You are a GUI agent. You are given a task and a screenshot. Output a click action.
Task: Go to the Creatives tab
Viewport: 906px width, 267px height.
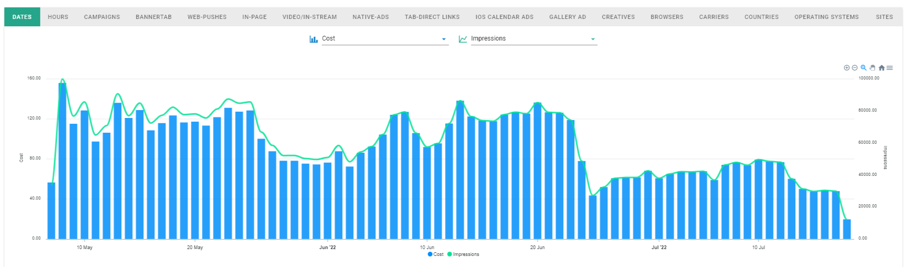(618, 17)
